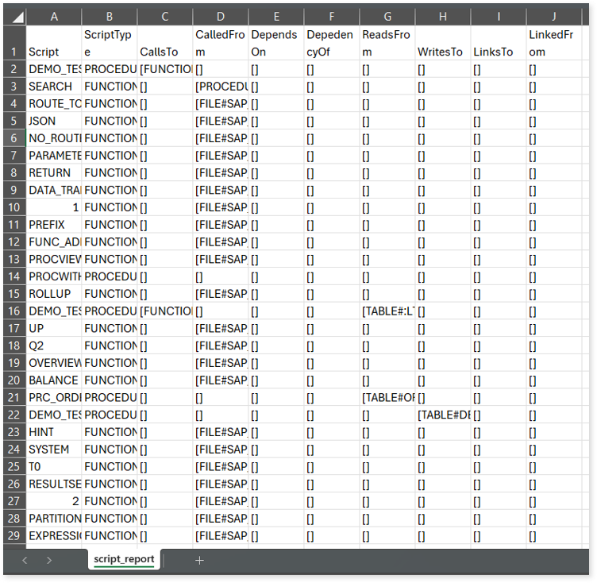Click the EXPRESSI cell in row 29

pos(54,535)
